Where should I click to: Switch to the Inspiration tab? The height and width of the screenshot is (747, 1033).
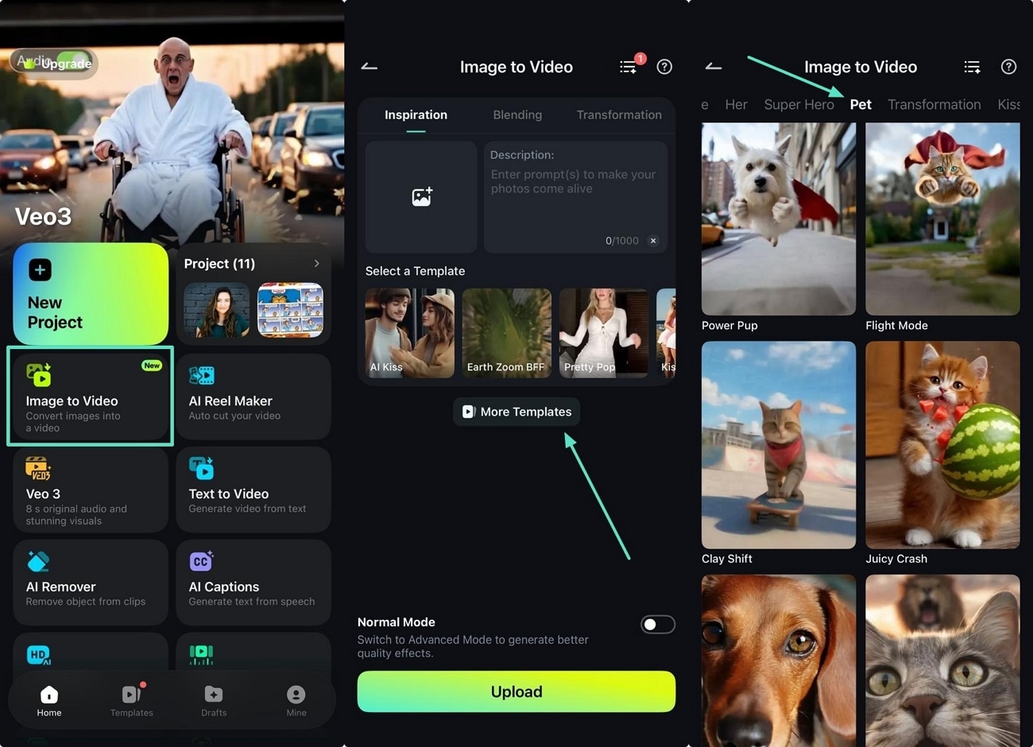pyautogui.click(x=416, y=114)
